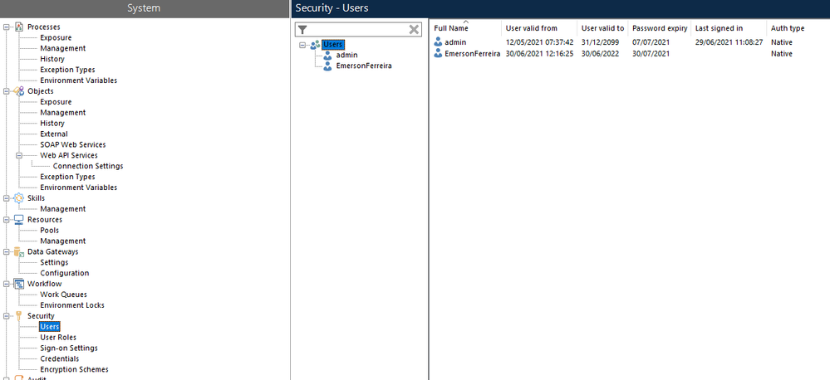Click the Processes group icon

(19, 27)
